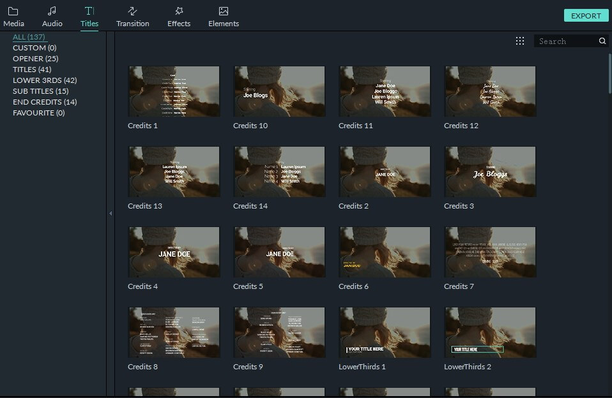Select the Credits 8 thumbnail
612x398 pixels.
174,332
